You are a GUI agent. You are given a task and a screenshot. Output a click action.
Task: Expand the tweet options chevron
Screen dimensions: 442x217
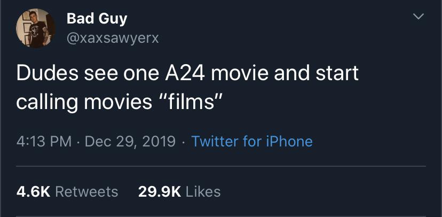point(418,17)
